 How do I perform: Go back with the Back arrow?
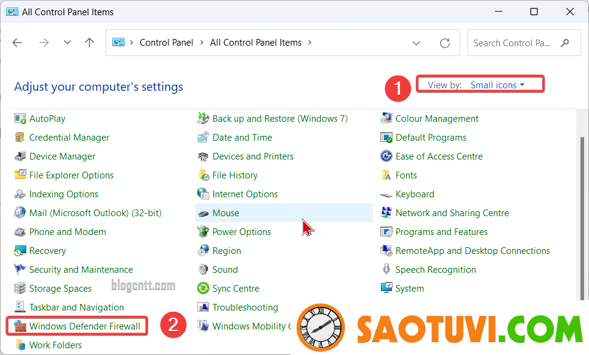(x=17, y=43)
